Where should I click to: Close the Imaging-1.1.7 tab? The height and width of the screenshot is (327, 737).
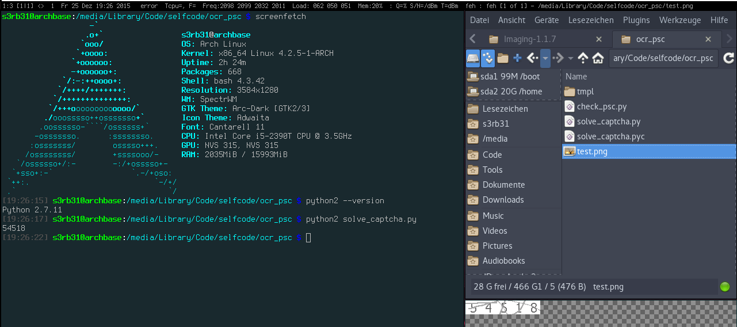(x=599, y=39)
